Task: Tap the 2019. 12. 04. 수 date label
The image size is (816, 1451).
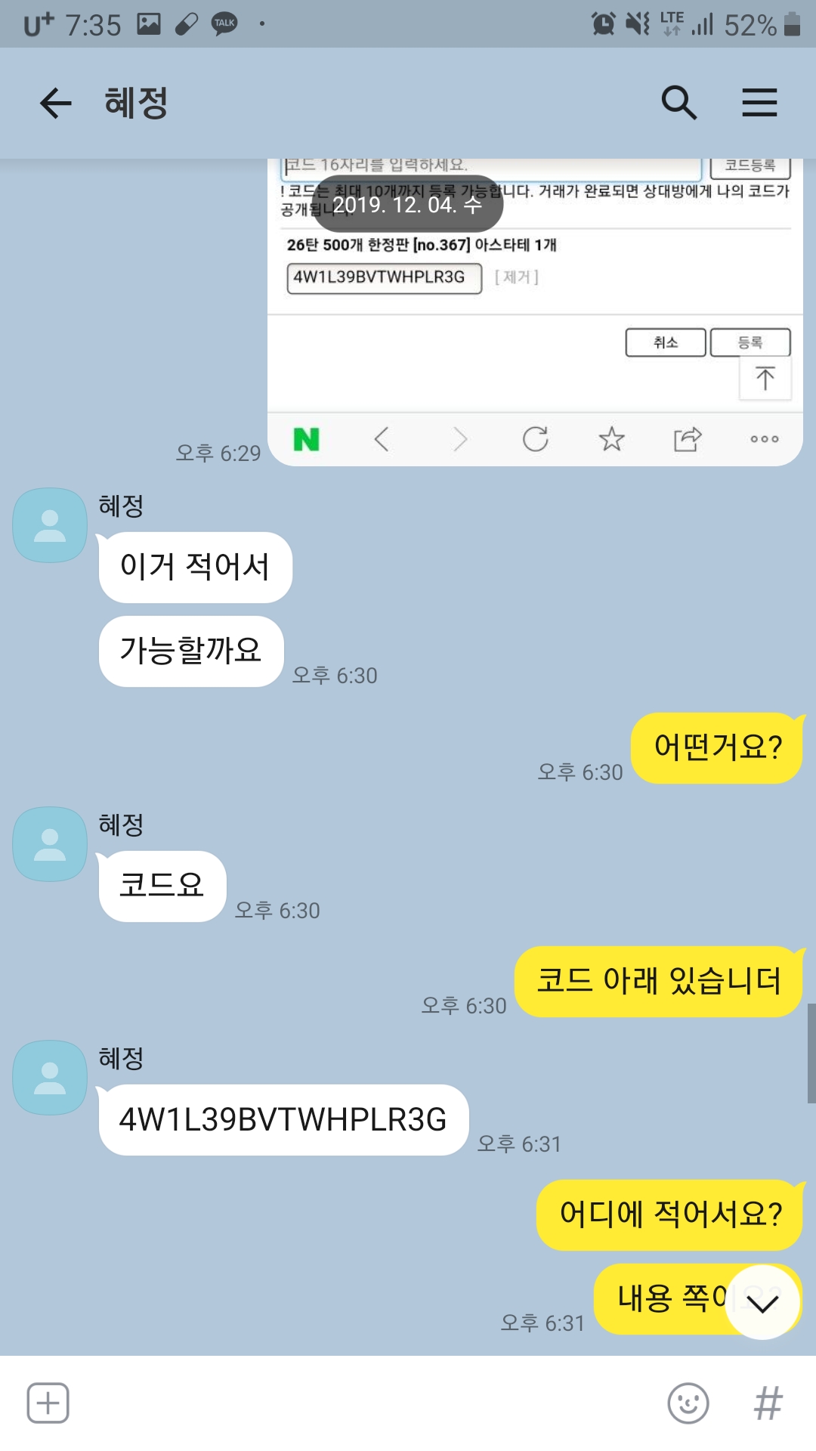Action: click(407, 204)
